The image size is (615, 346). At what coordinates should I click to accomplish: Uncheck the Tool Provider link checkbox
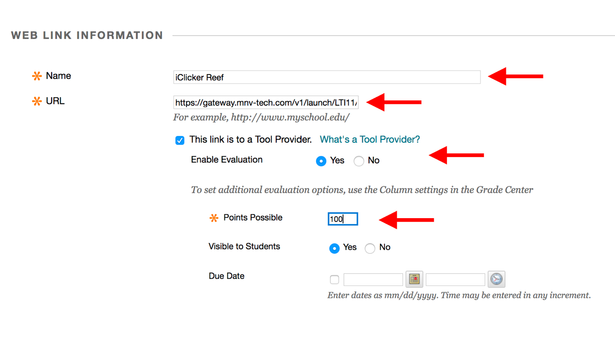(180, 140)
